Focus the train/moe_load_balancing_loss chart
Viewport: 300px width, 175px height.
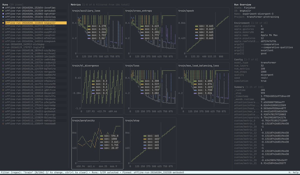pyautogui.click(x=203, y=88)
